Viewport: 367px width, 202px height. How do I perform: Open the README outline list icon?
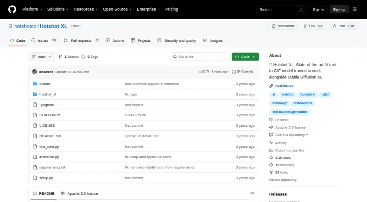(252, 194)
